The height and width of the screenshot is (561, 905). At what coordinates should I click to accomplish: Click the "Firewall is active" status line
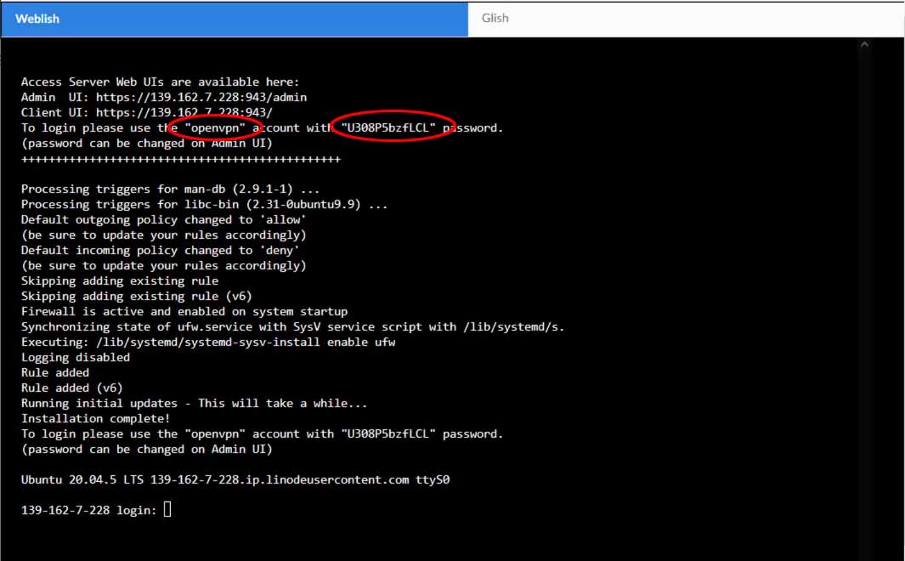(184, 311)
